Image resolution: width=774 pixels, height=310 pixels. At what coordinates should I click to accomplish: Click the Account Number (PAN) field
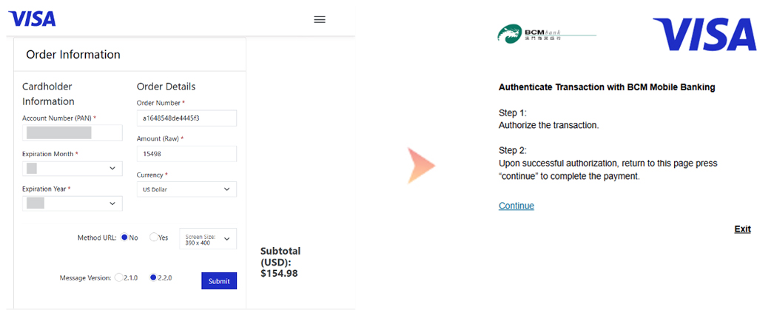click(73, 133)
